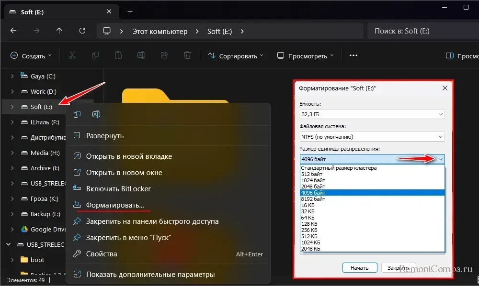Viewport: 479px width, 286px height.
Task: Go up one folder level
Action: [59, 31]
